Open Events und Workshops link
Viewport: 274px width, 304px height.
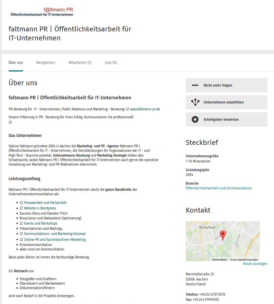(x=40, y=223)
